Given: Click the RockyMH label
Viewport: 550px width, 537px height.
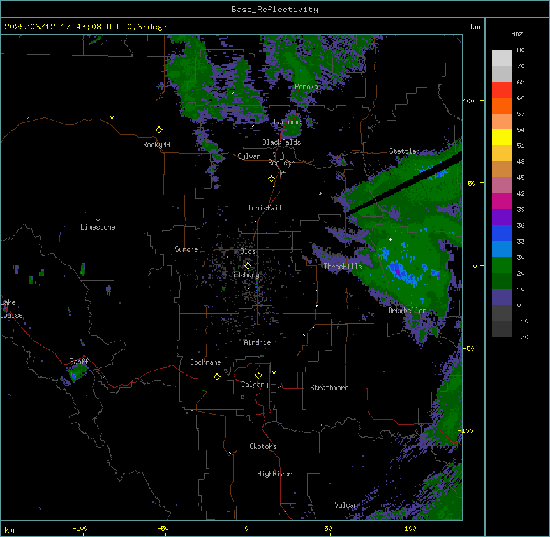Looking at the screenshot, I should [156, 145].
